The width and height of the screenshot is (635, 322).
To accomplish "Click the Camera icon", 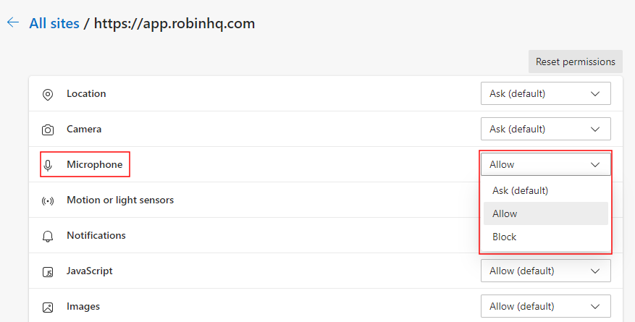I will point(48,130).
